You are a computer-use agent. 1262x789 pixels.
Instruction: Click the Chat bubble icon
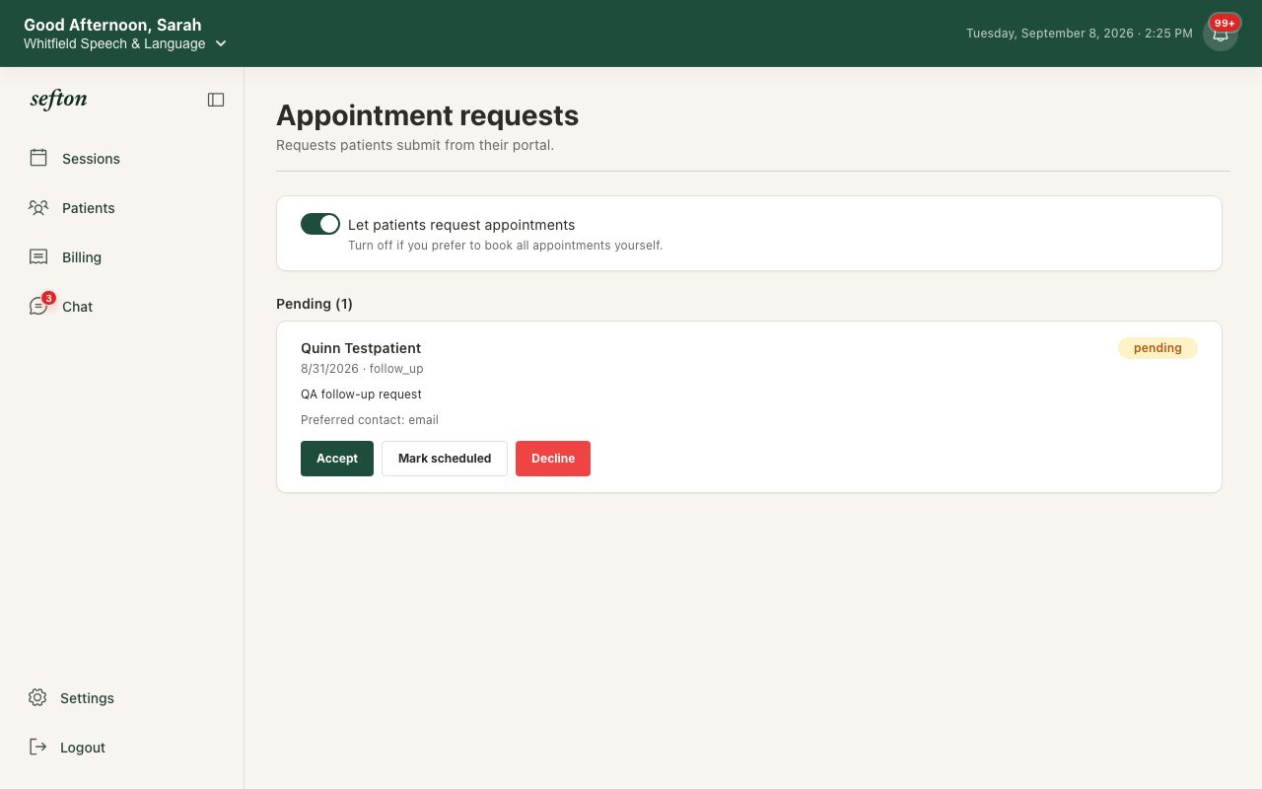pos(38,306)
